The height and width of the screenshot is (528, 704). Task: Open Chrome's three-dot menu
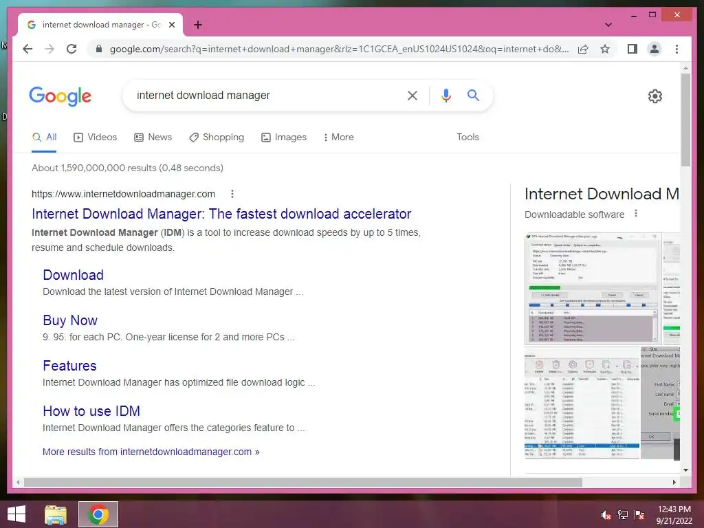click(x=676, y=49)
